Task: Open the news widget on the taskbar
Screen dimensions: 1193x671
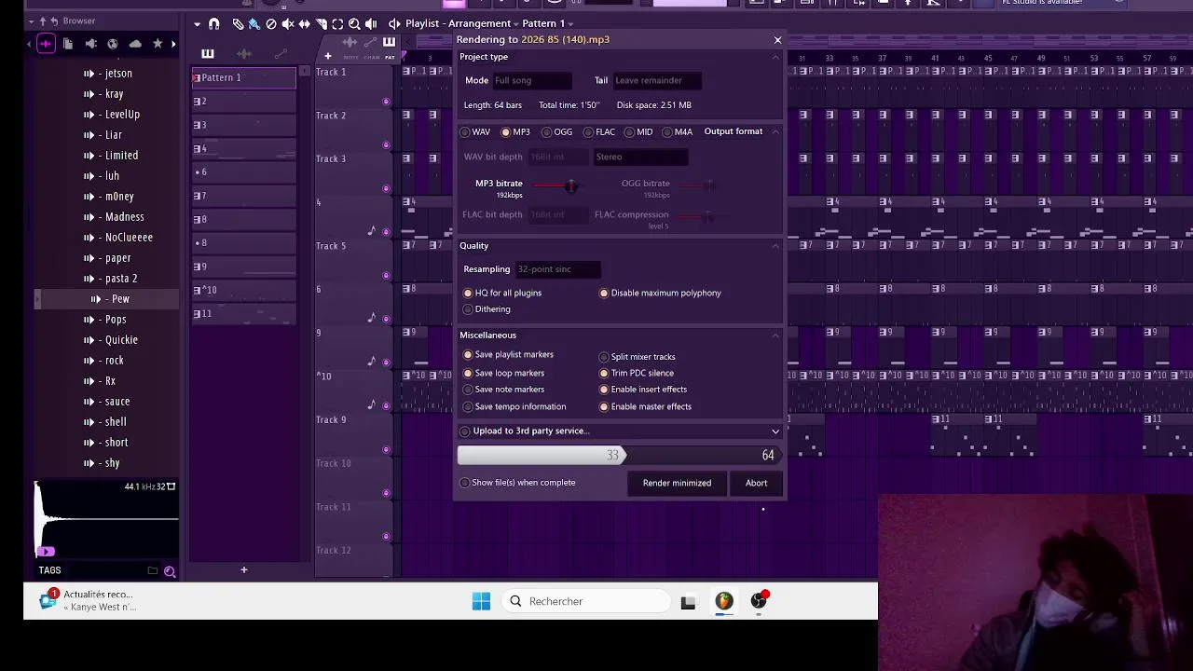Action: point(89,600)
